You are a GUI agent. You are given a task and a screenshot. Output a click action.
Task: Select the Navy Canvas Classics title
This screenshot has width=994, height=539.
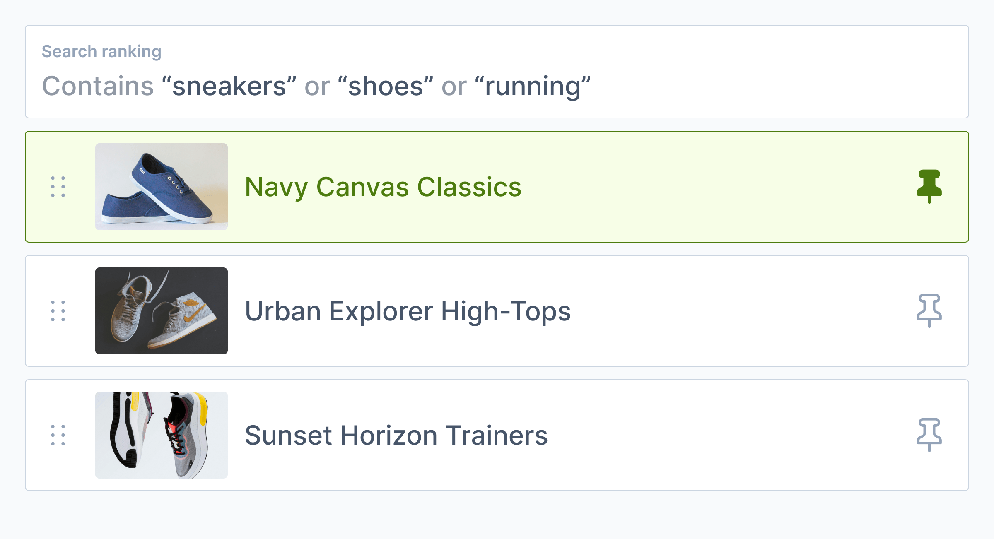point(383,187)
